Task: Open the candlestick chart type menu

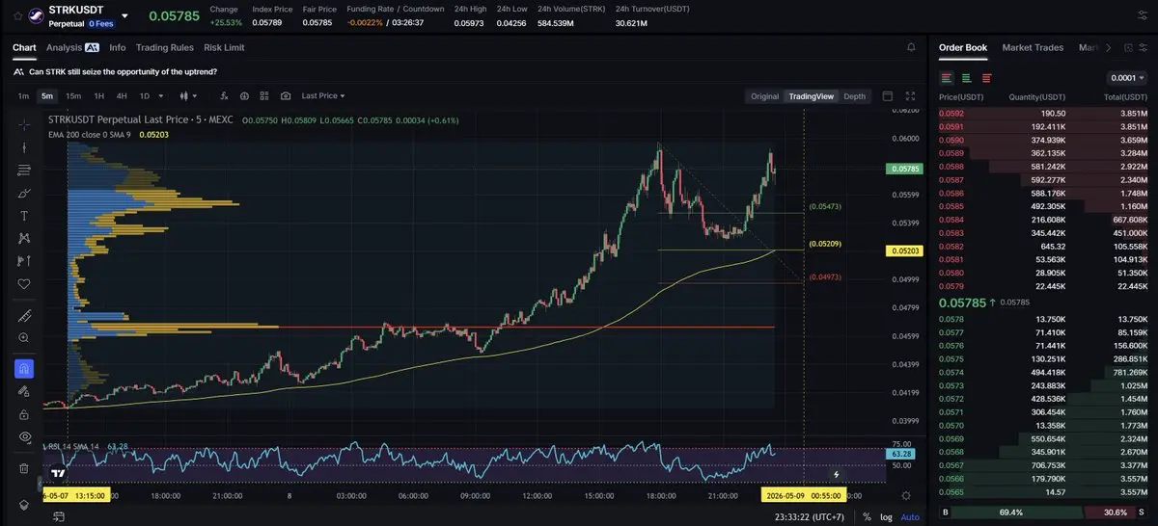Action: pos(189,96)
